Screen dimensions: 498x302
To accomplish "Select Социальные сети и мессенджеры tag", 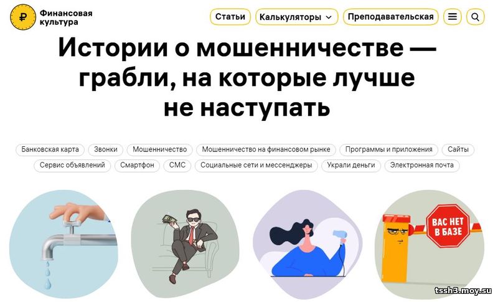I will pos(256,166).
